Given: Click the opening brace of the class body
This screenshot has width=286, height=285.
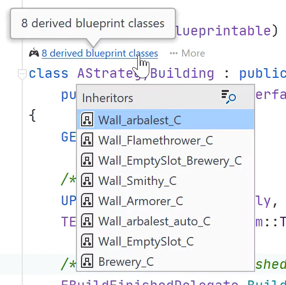Looking at the screenshot, I should pos(32,115).
